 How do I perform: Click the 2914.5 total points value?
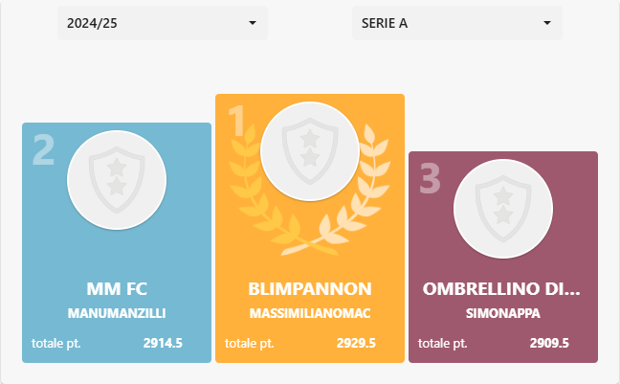pyautogui.click(x=163, y=343)
